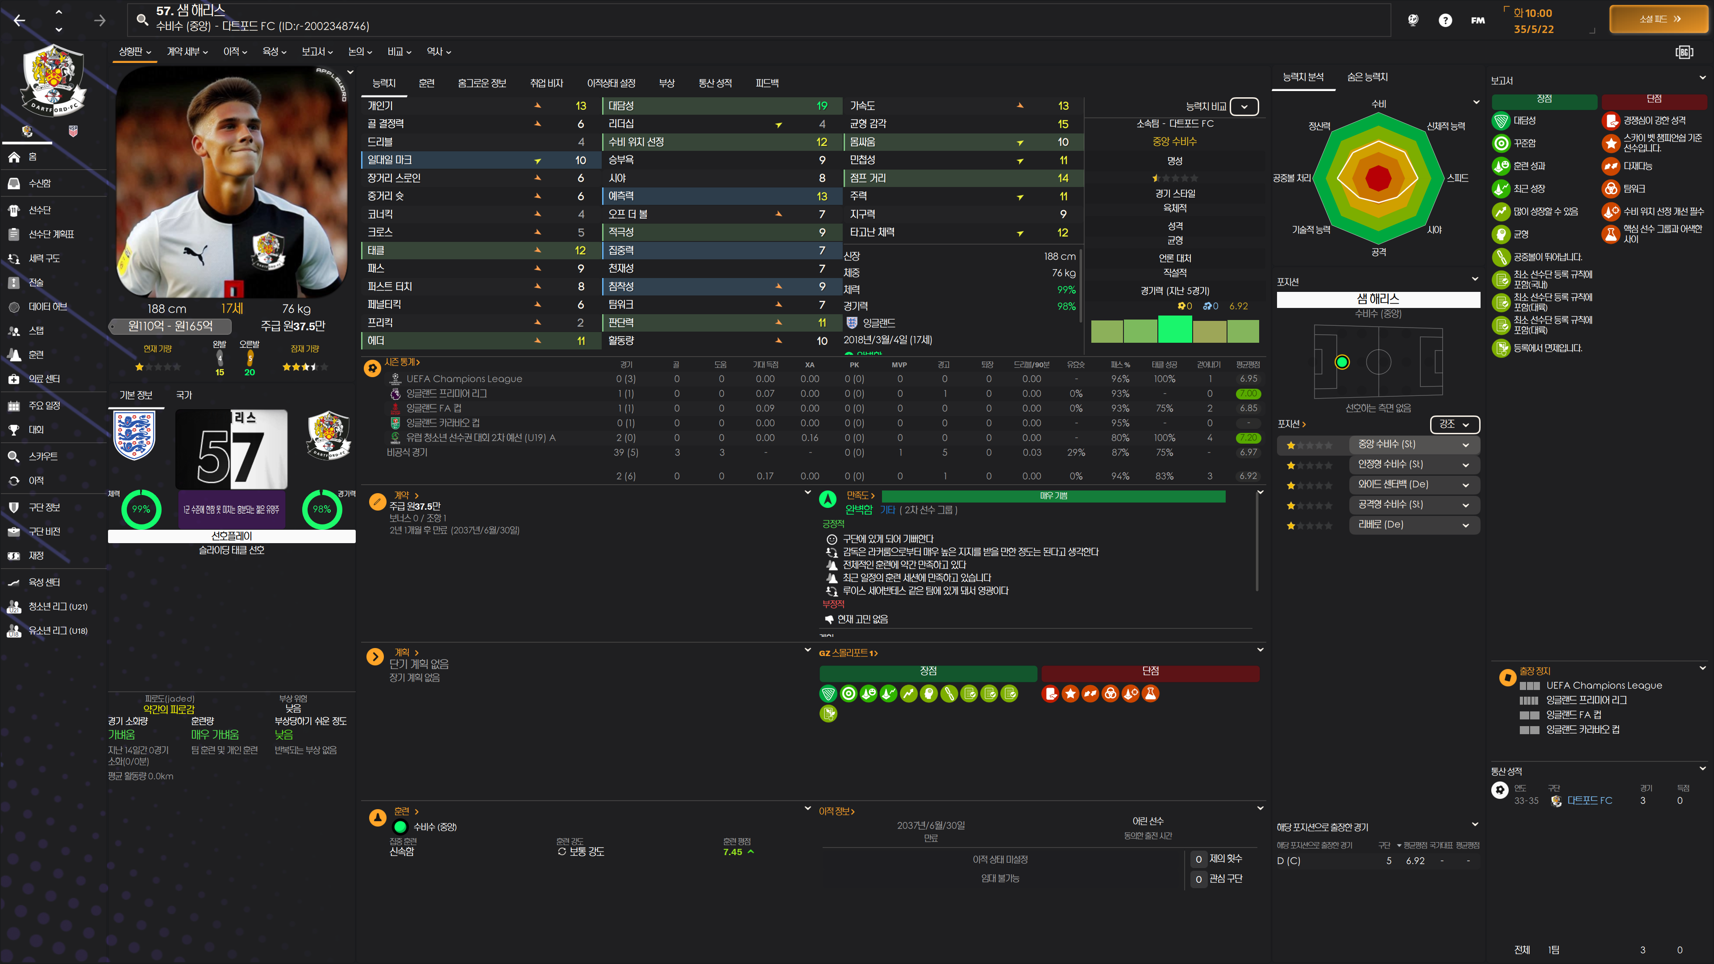Switch to the 국가 tab
Image resolution: width=1714 pixels, height=964 pixels.
pyautogui.click(x=183, y=395)
